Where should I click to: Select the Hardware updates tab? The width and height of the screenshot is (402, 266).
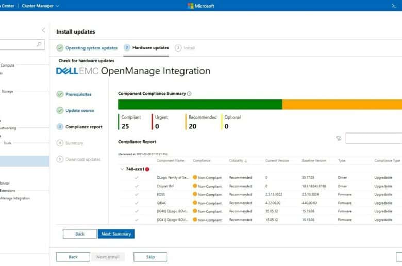(x=146, y=48)
